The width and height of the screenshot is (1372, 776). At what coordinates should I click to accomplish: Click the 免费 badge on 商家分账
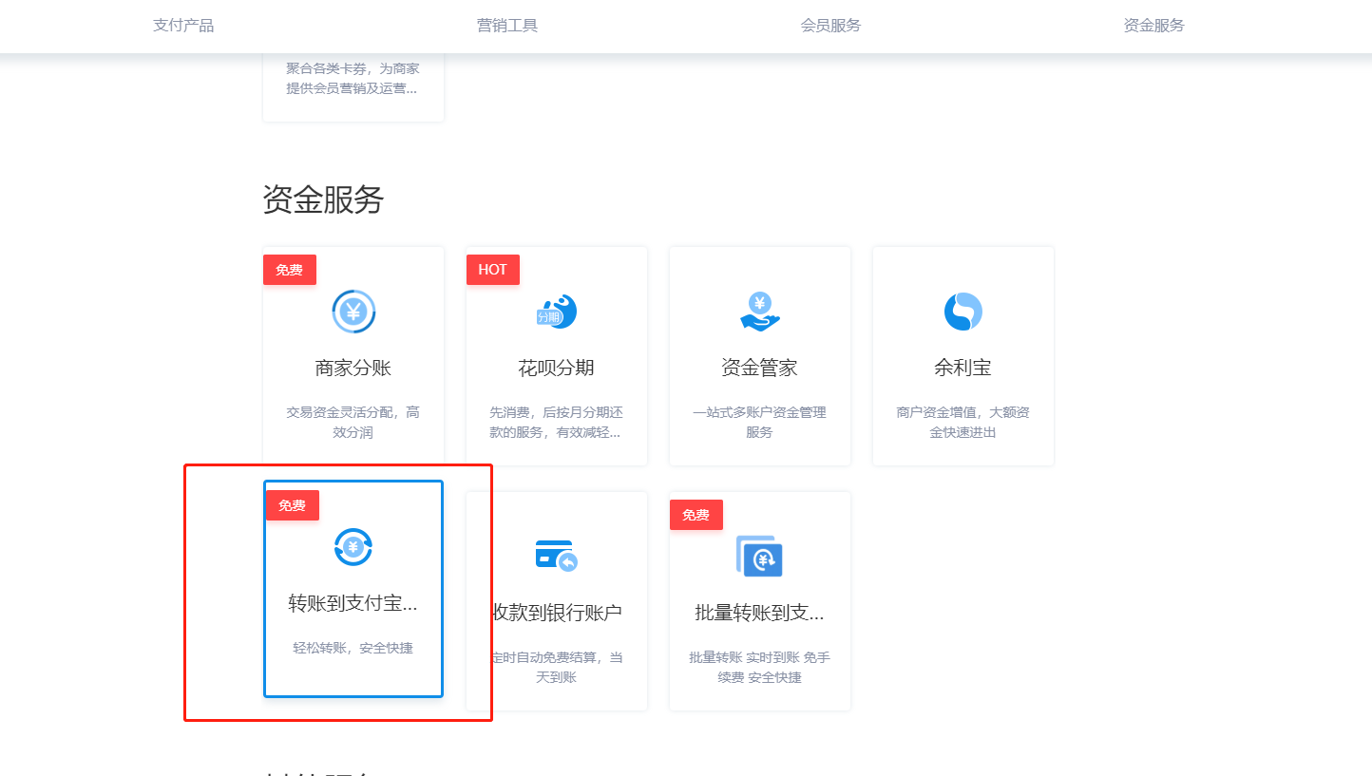290,270
